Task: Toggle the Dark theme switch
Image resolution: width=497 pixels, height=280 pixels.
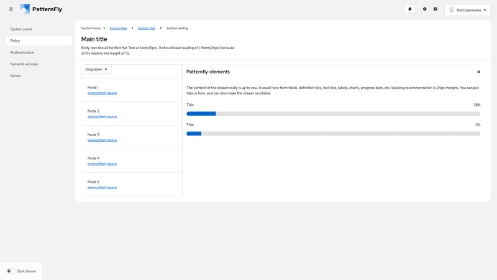Action: pos(11,271)
